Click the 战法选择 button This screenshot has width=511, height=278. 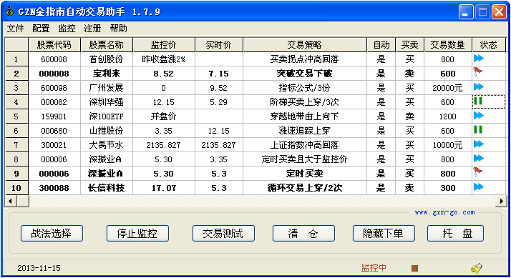(52, 234)
